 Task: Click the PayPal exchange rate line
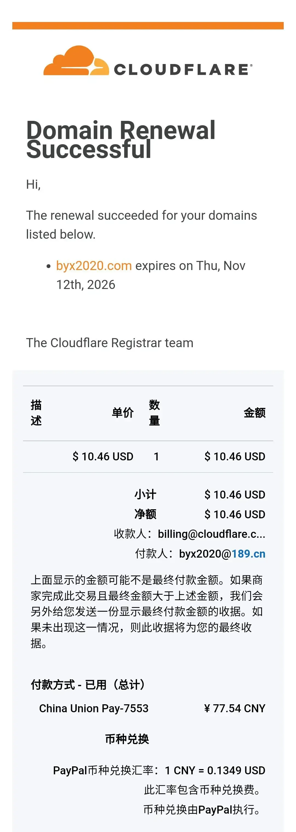pyautogui.click(x=159, y=770)
